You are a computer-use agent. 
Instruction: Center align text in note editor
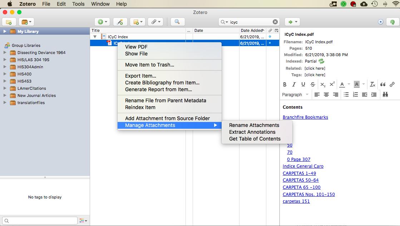click(326, 95)
